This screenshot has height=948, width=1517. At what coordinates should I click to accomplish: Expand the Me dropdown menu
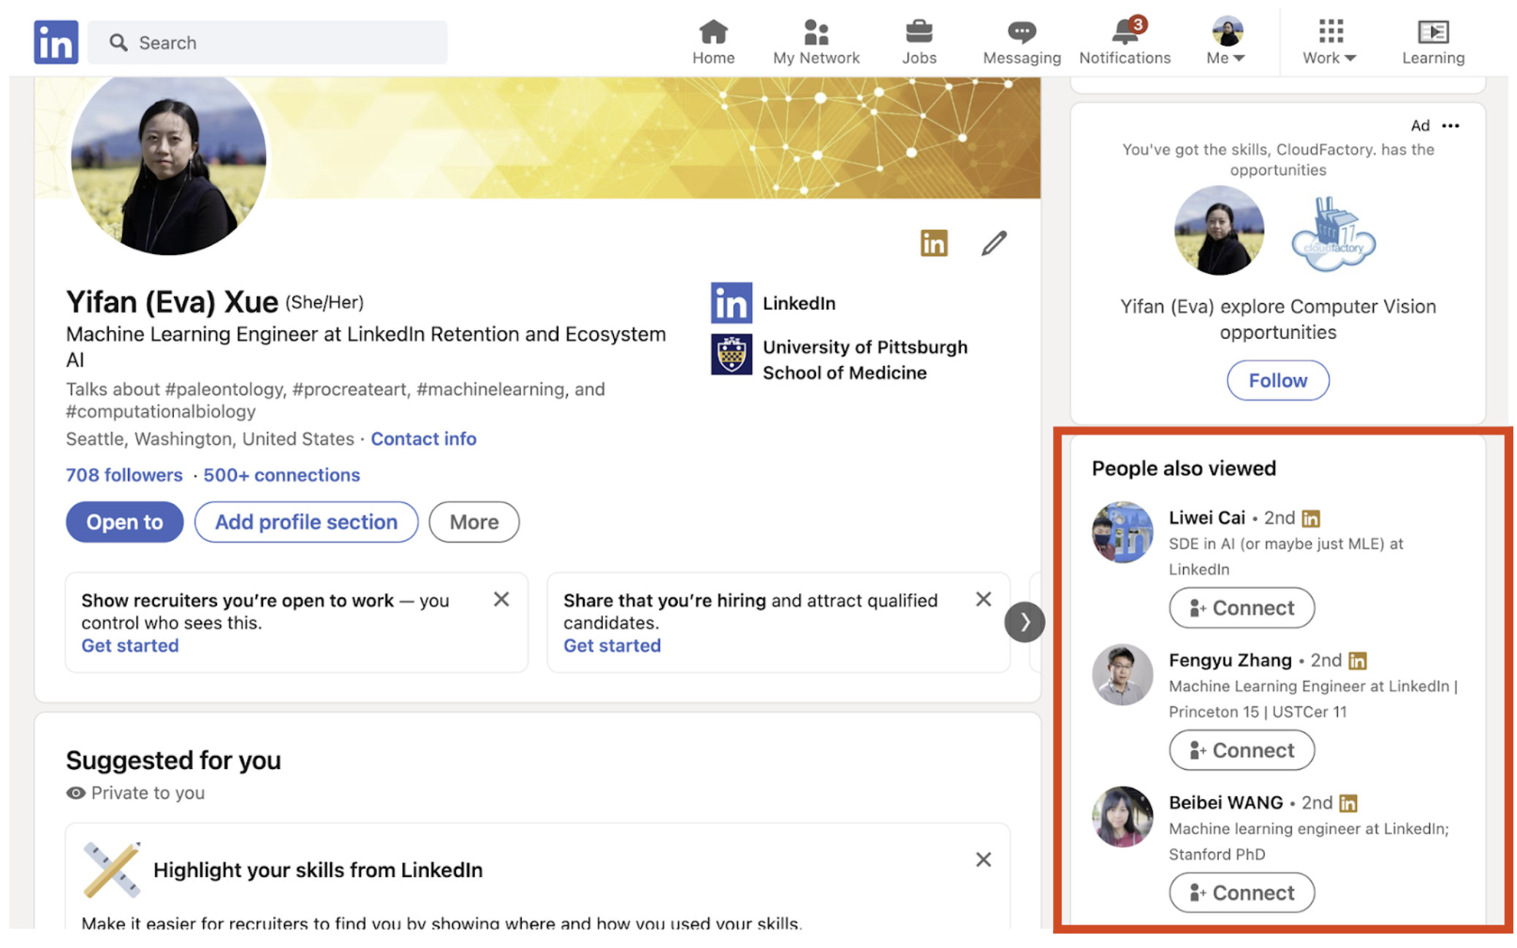1227,42
